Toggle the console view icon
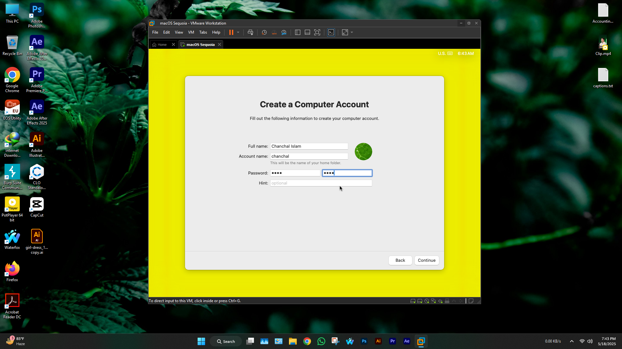This screenshot has width=622, height=349. (331, 32)
